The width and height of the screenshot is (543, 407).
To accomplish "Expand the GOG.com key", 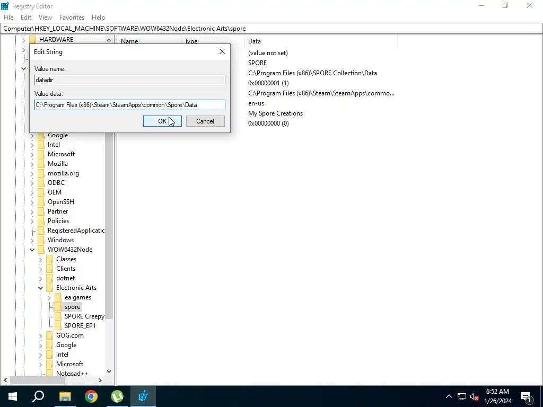I will (x=40, y=335).
